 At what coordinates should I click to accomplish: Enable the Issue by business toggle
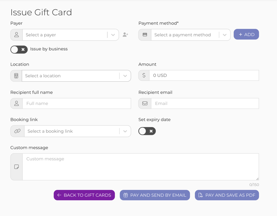tap(19, 49)
